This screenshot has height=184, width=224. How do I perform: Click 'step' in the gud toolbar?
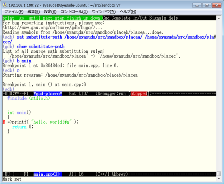[x=59, y=18]
